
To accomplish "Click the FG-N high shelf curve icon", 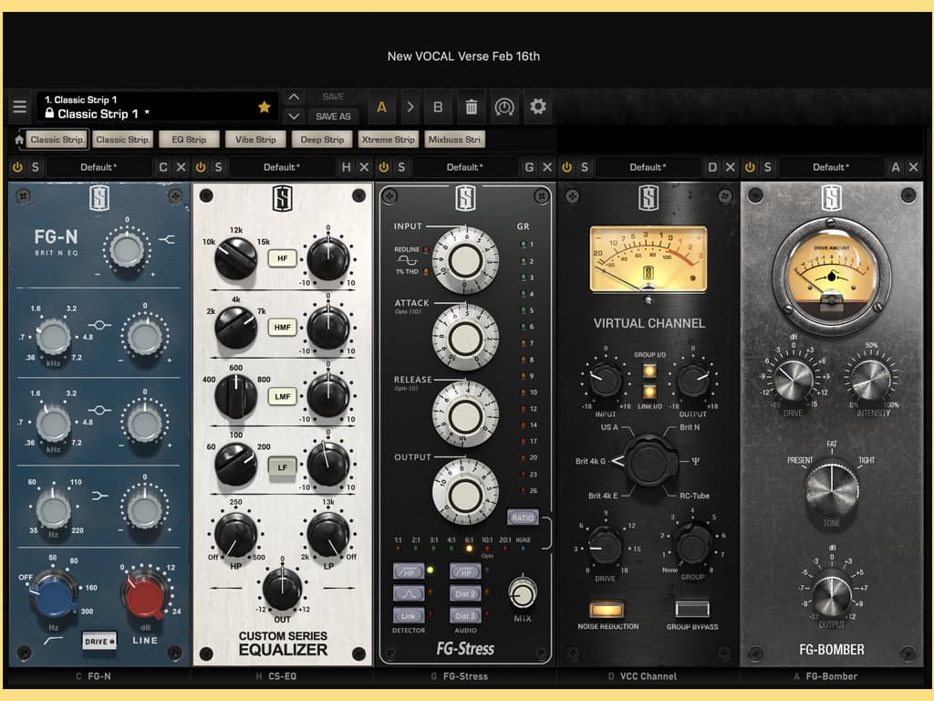I will point(167,240).
